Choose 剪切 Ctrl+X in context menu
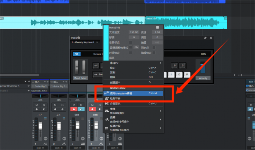Image resolution: width=255 pixels, height=150 pixels. [x=133, y=67]
